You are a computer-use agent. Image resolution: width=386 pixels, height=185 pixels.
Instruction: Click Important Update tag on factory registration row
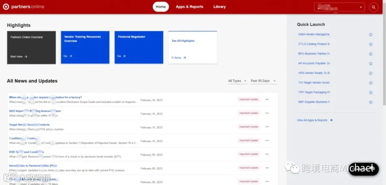tap(249, 100)
